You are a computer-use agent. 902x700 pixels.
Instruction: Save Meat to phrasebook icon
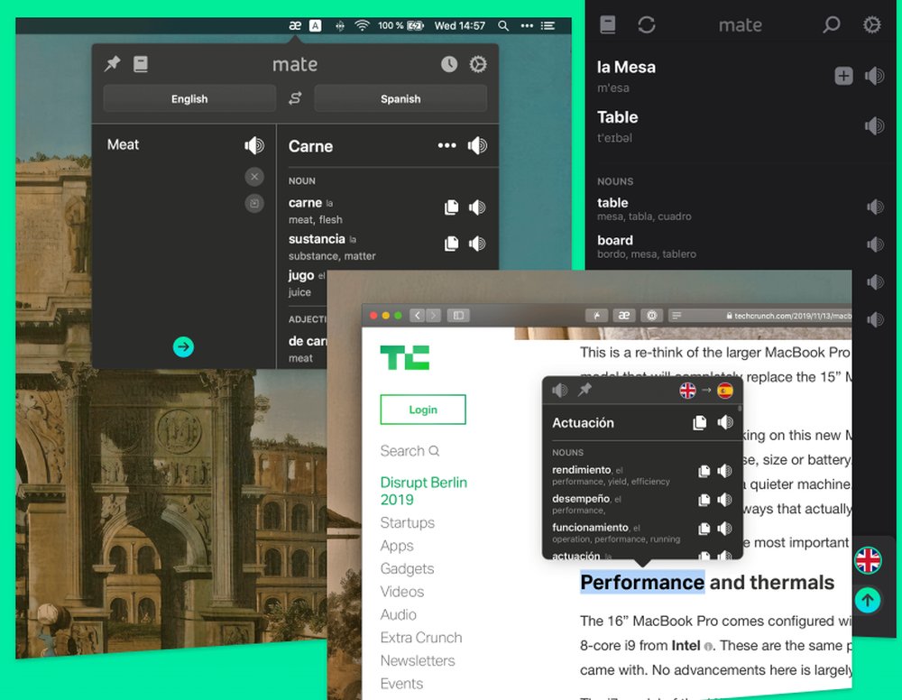pos(254,203)
